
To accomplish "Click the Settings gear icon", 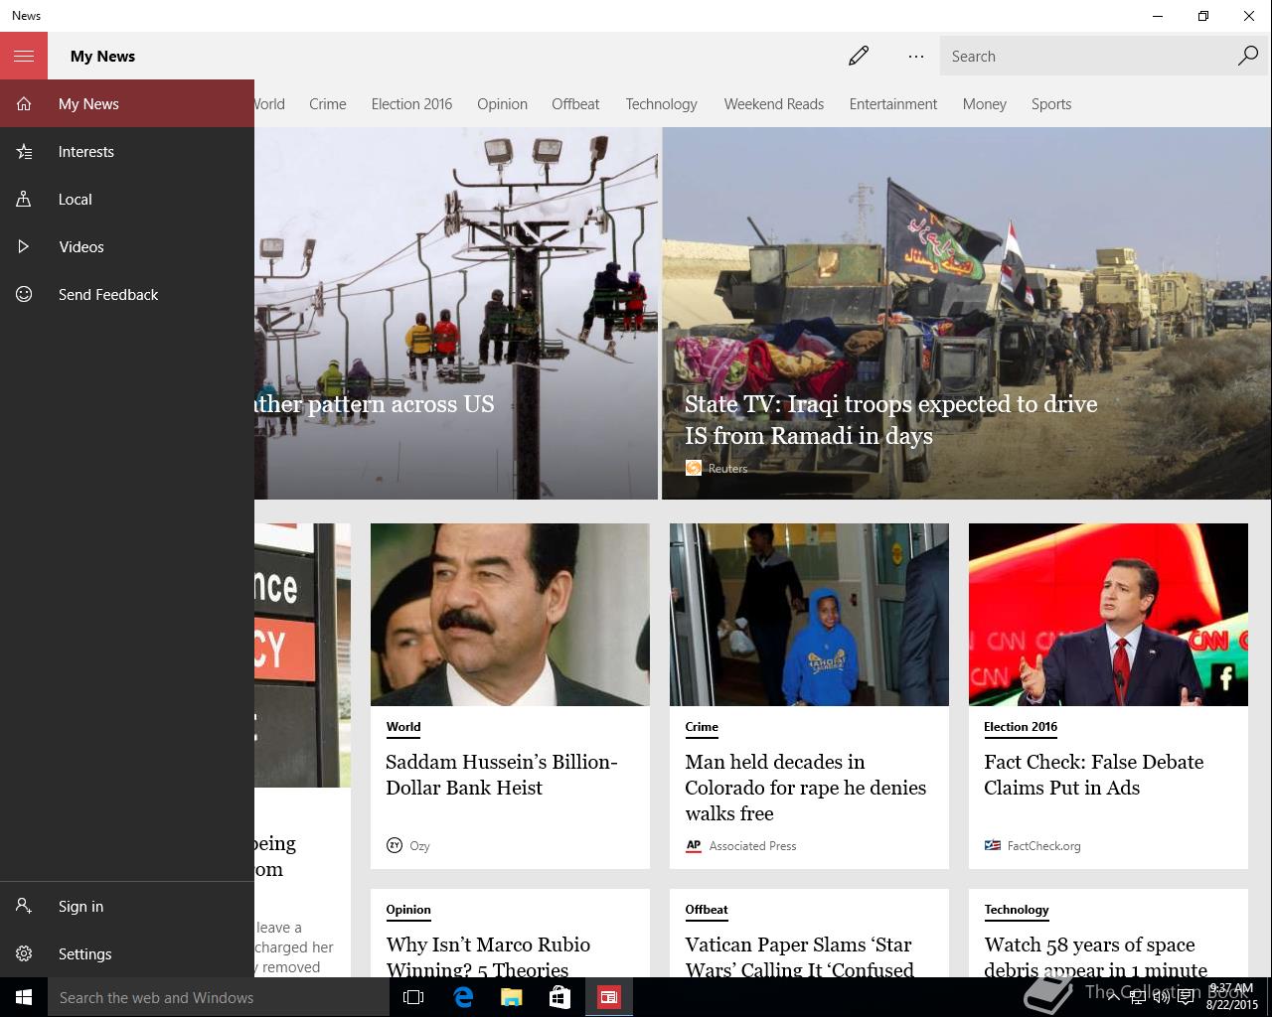I will [24, 953].
